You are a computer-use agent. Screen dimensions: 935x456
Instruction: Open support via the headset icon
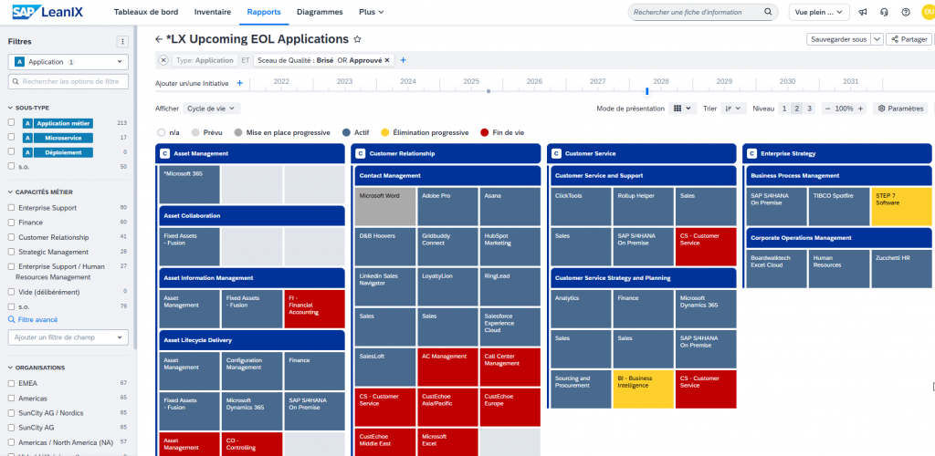tap(884, 12)
